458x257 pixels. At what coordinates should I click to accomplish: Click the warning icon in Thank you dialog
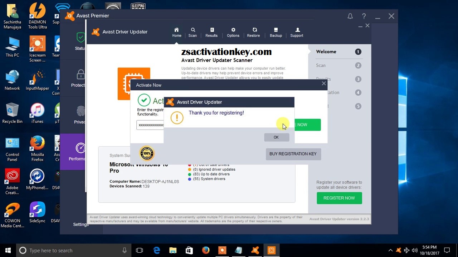click(177, 118)
